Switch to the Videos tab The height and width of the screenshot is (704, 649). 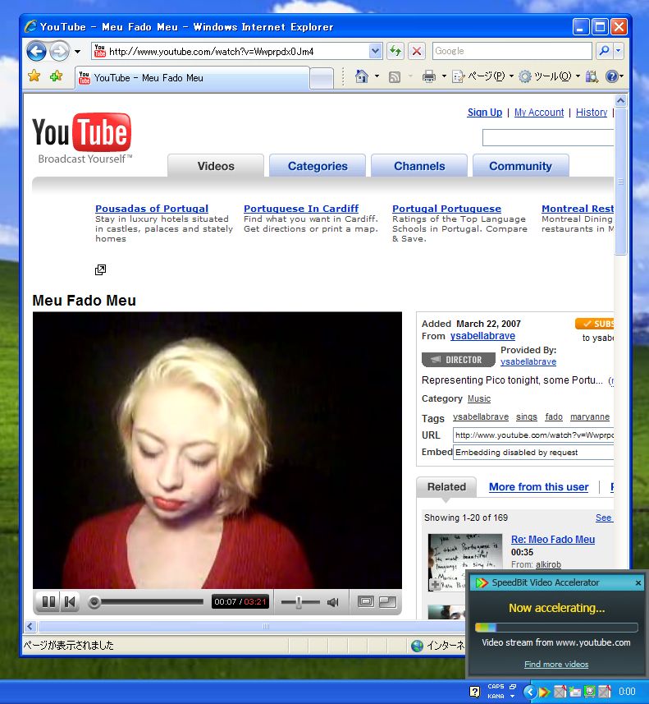[x=216, y=166]
